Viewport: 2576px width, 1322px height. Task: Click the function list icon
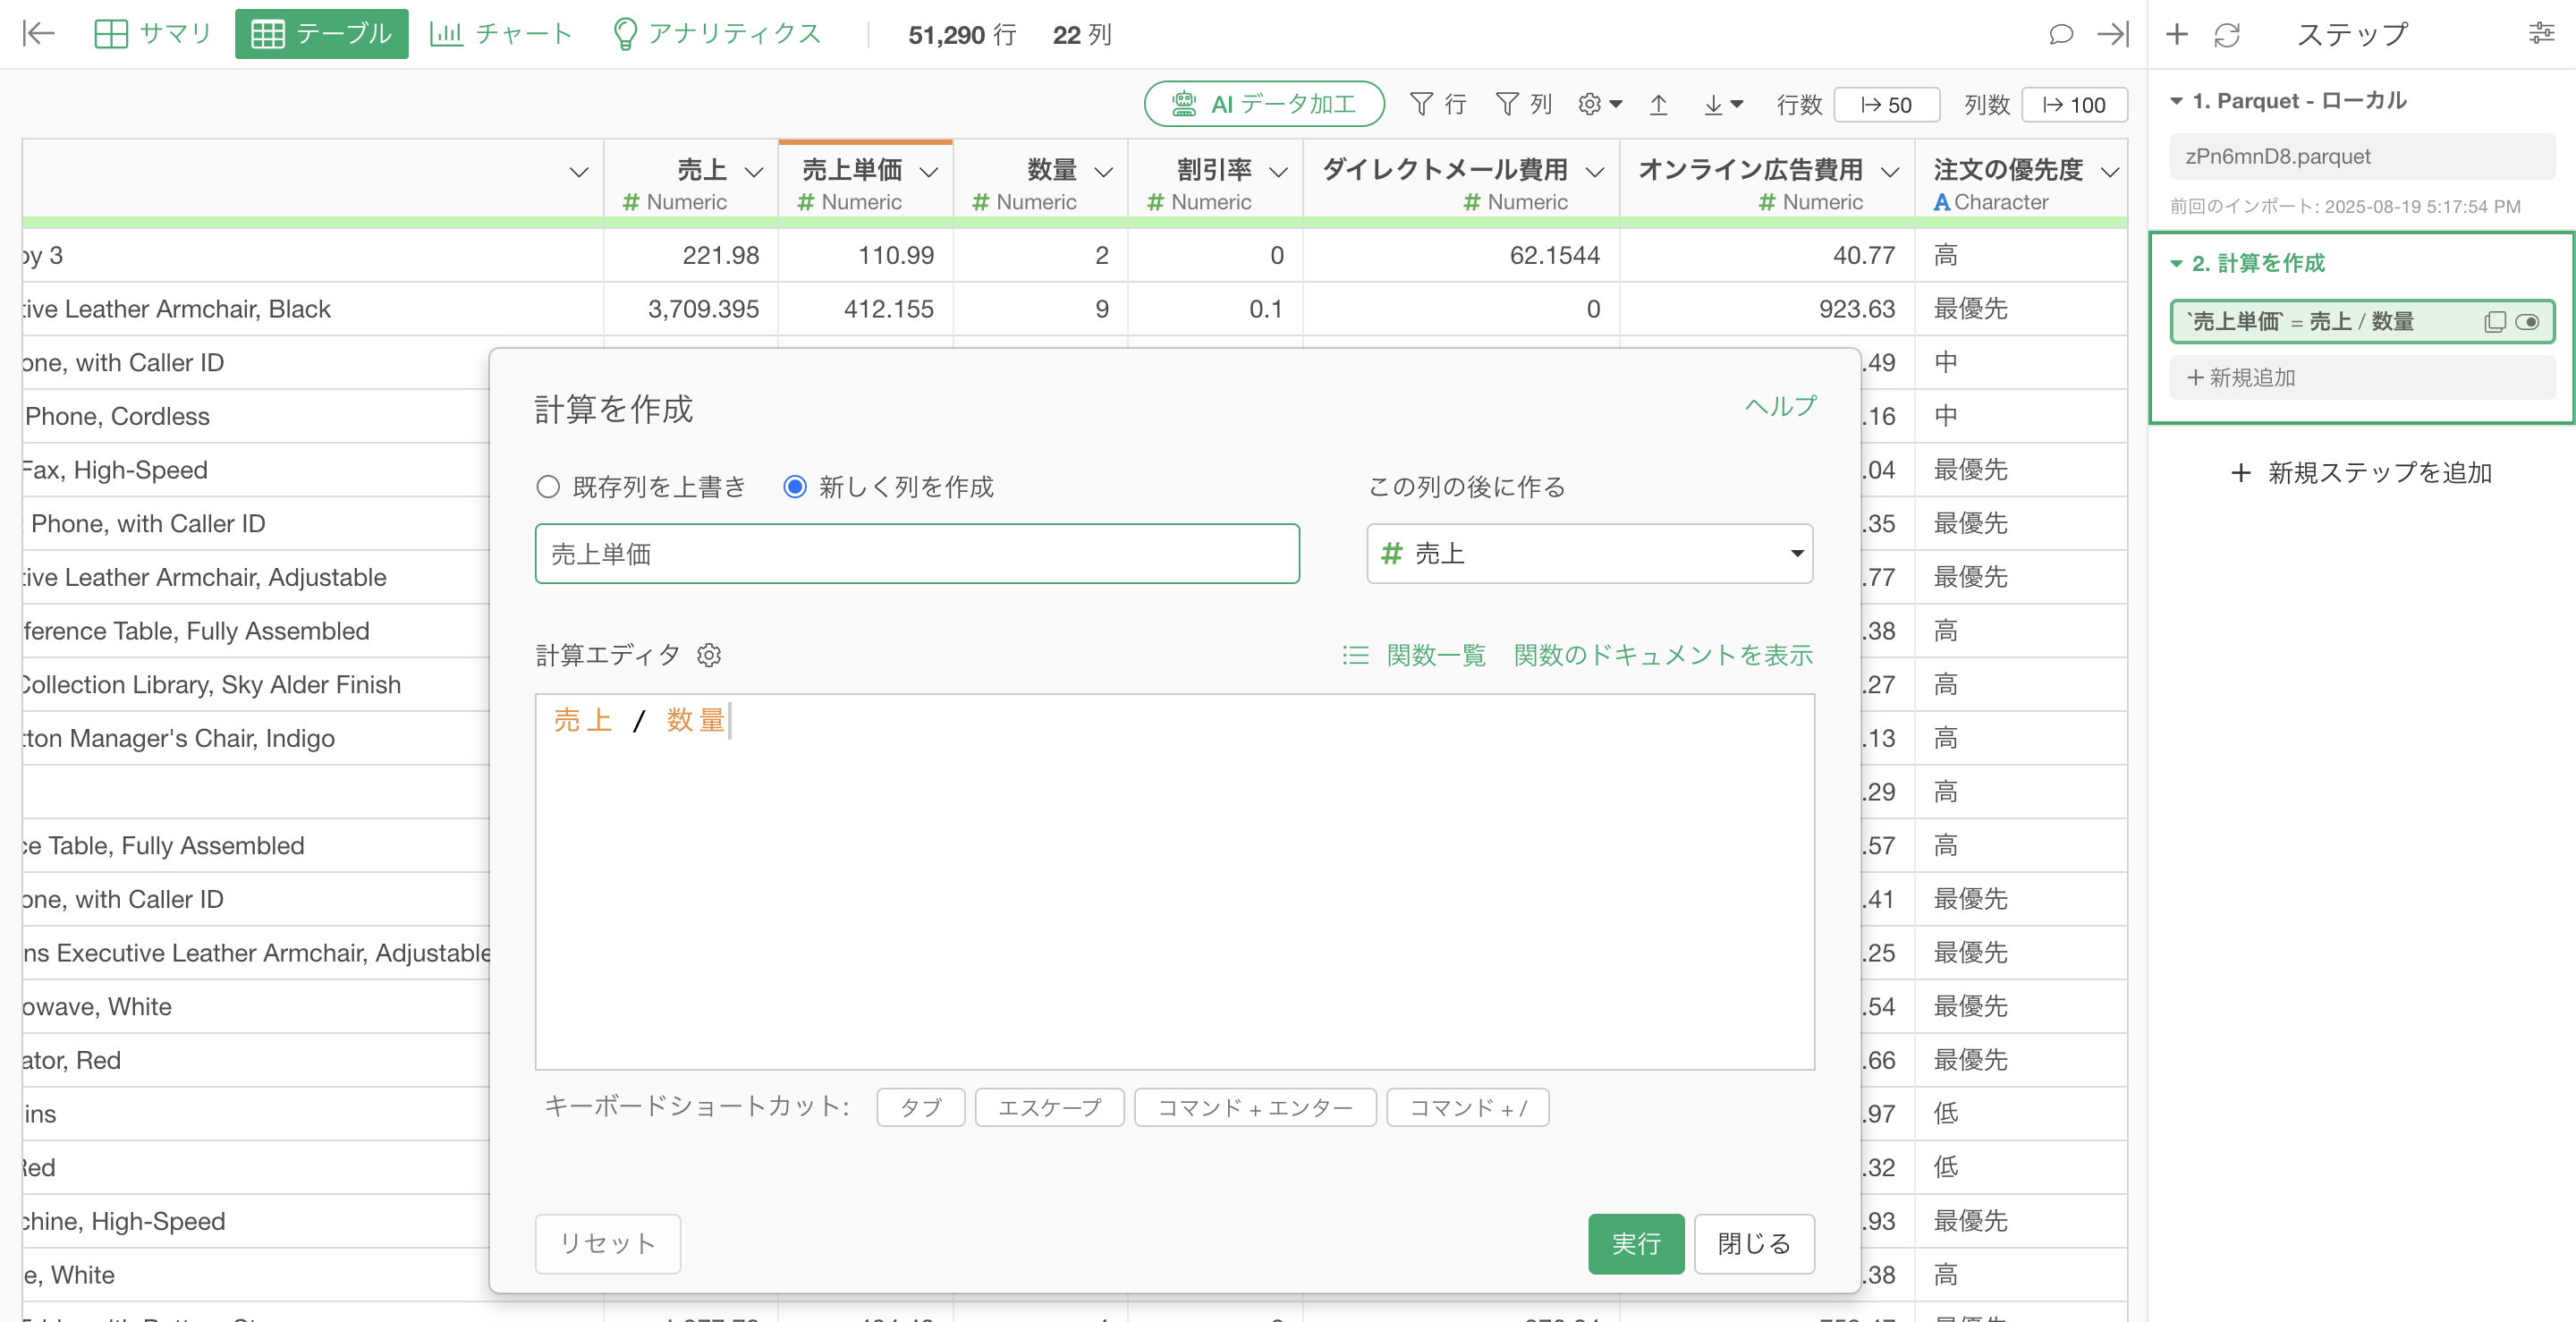click(x=1355, y=655)
